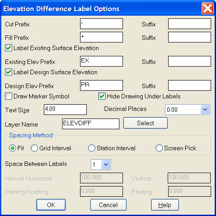Focus the Fill Prefix text box
Image resolution: width=216 pixels, height=216 pixels.
[102, 37]
